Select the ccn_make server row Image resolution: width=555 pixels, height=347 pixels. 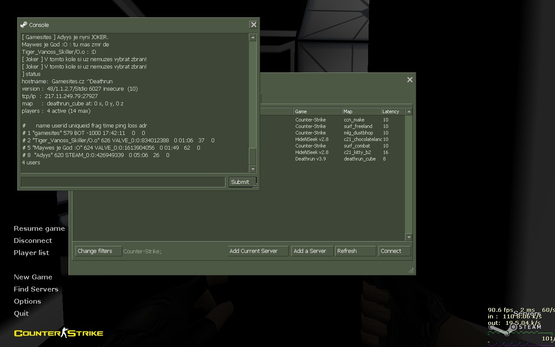pyautogui.click(x=331, y=120)
